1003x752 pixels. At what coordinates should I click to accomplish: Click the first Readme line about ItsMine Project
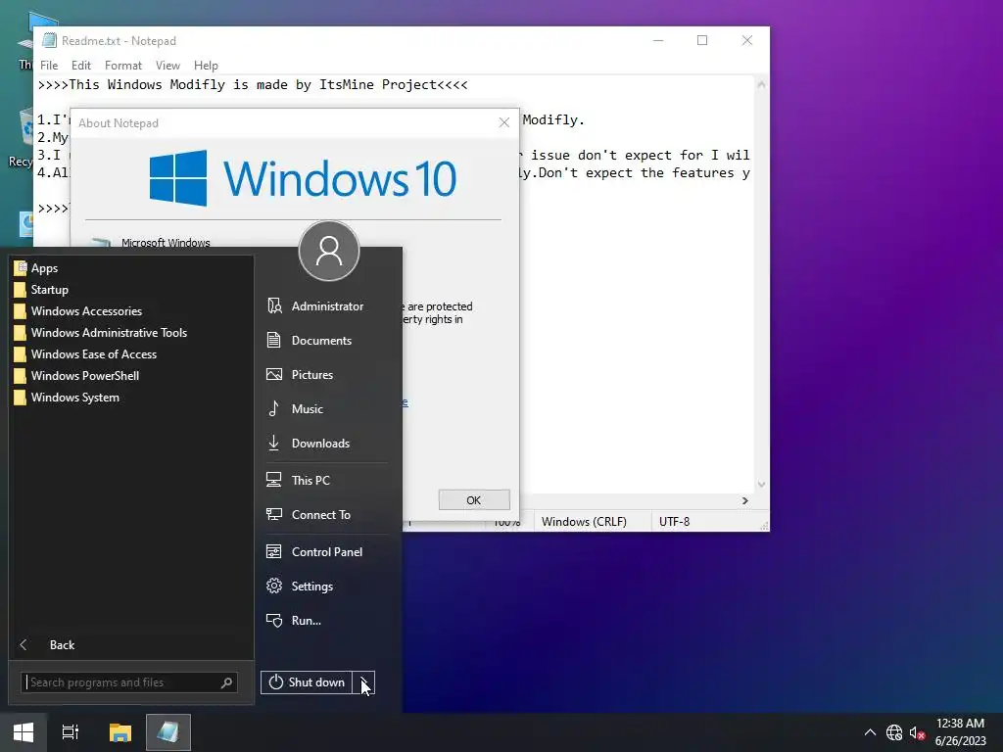[x=253, y=84]
